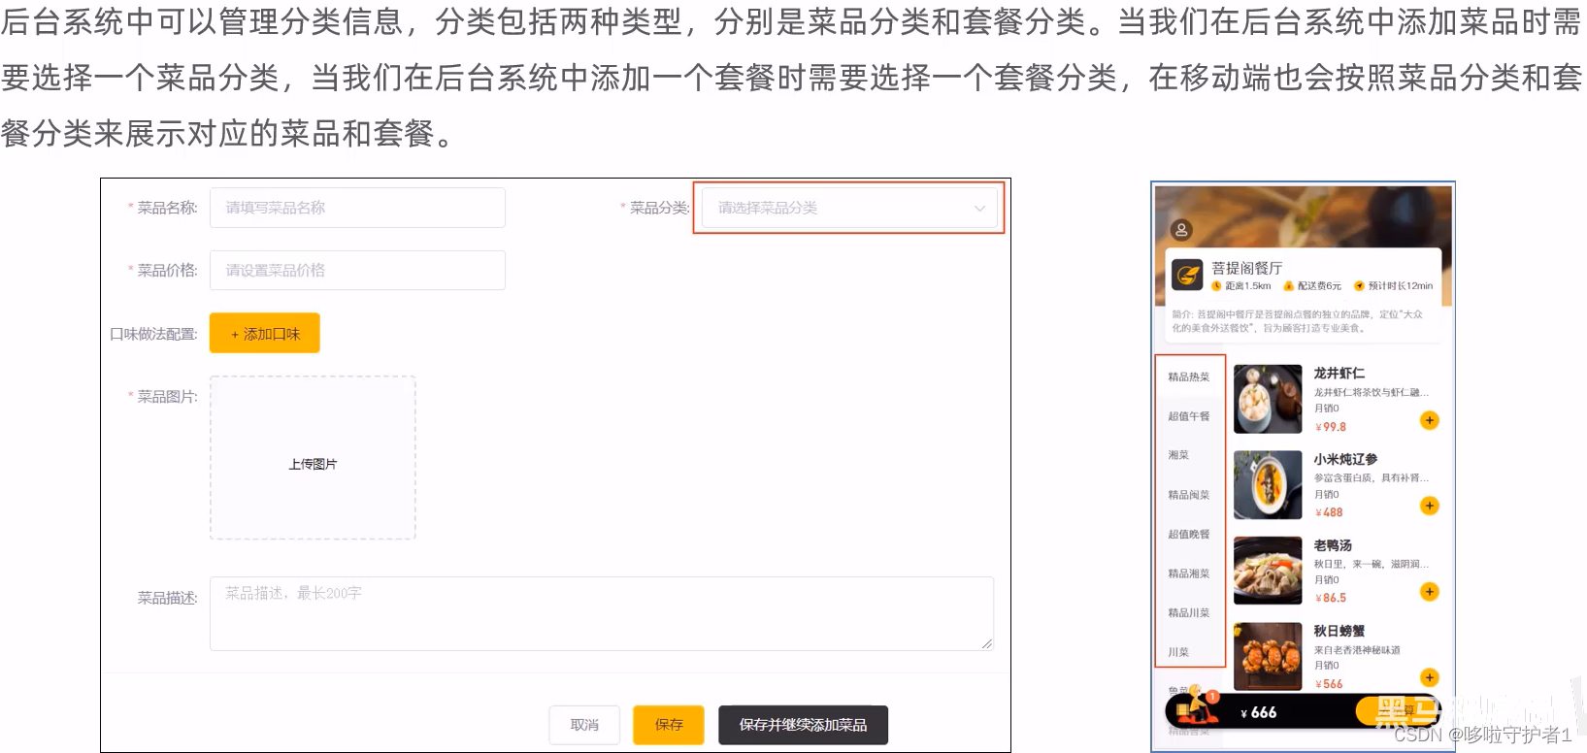
Task: Click the 取消 button
Action: (584, 725)
